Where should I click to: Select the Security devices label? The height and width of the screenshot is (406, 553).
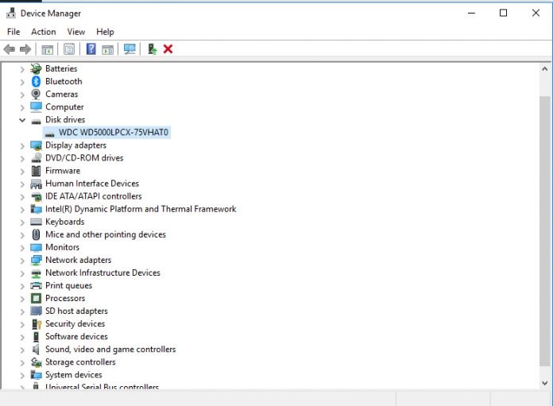75,324
